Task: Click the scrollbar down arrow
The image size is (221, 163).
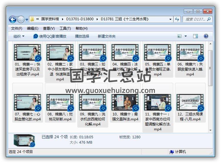Action: pyautogui.click(x=210, y=130)
